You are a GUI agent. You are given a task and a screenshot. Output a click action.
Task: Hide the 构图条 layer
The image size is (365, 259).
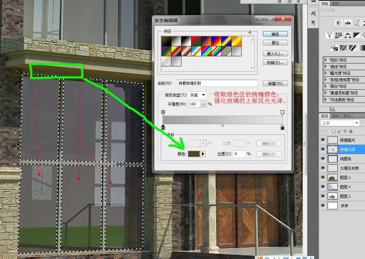[x=323, y=159]
